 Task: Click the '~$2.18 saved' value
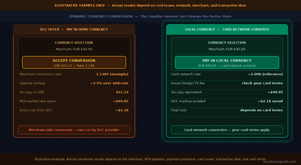point(270,101)
